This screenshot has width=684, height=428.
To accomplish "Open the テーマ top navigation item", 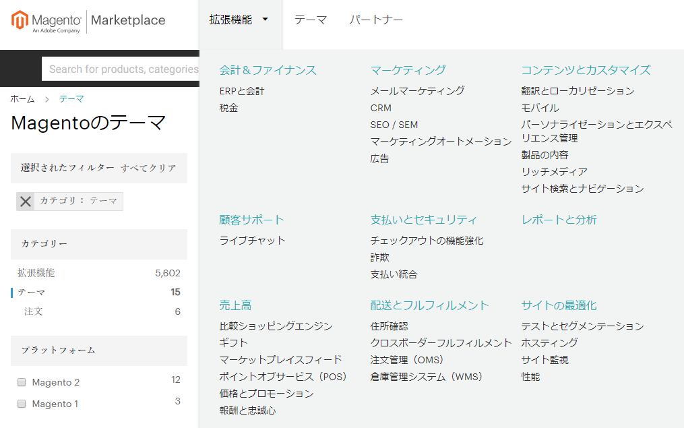I will [x=311, y=20].
